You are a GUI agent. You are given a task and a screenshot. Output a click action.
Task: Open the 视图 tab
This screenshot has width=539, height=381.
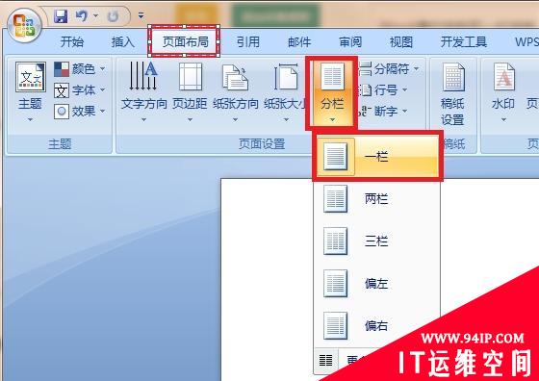(400, 42)
